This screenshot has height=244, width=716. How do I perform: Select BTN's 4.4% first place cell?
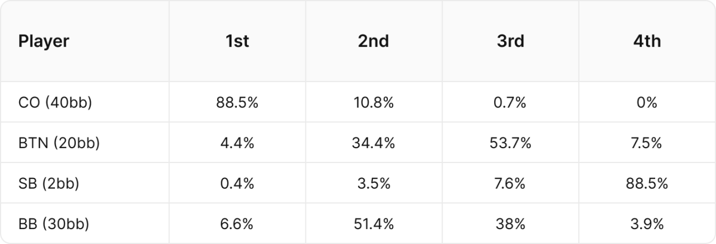point(237,143)
